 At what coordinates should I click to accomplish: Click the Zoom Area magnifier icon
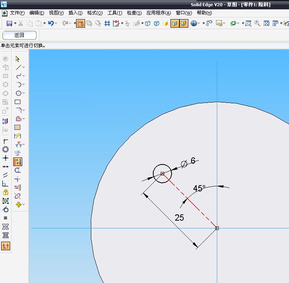[x=248, y=24]
